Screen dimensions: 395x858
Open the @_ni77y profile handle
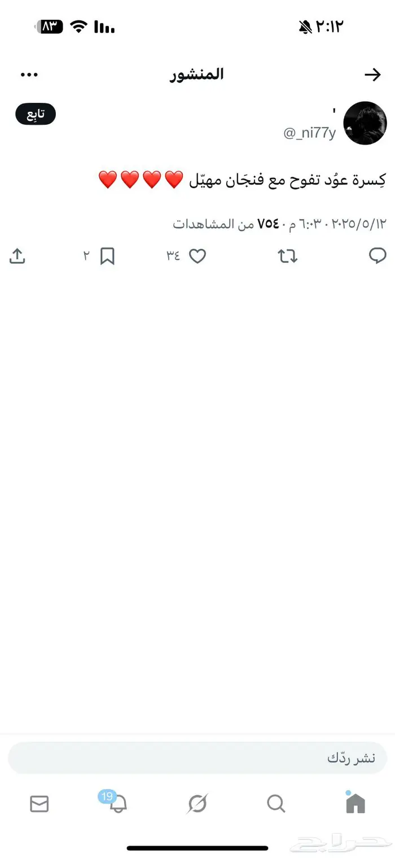click(309, 134)
